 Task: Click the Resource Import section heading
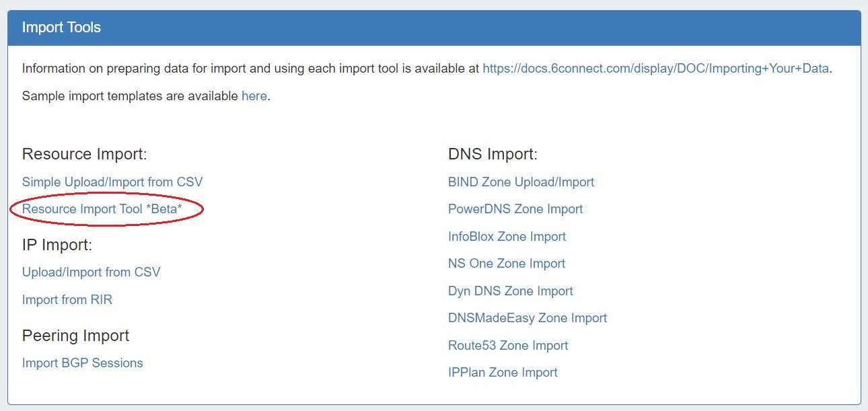tap(84, 154)
